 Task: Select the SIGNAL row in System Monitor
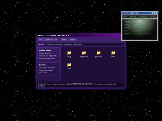[x=140, y=25]
